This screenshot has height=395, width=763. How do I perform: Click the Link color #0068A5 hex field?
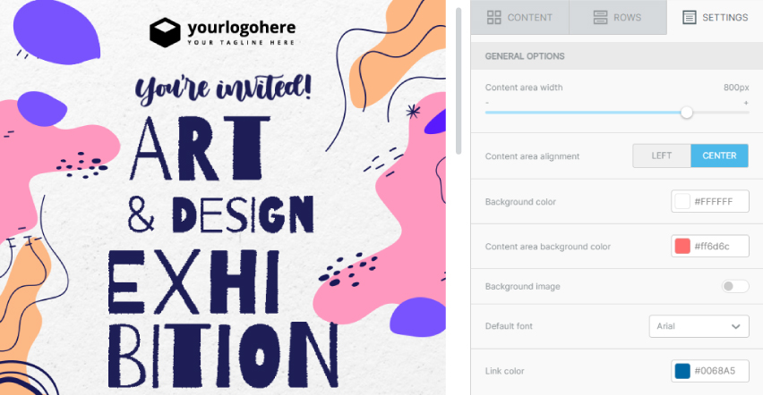pos(710,371)
